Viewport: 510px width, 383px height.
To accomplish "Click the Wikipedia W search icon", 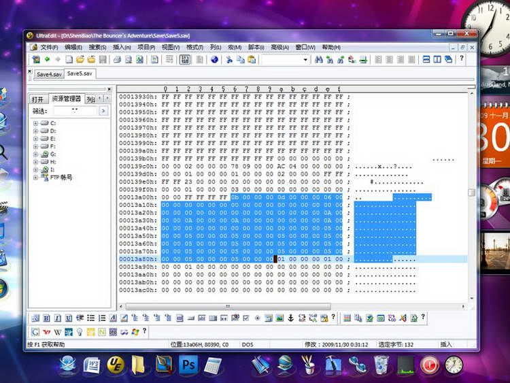I will tap(58, 331).
